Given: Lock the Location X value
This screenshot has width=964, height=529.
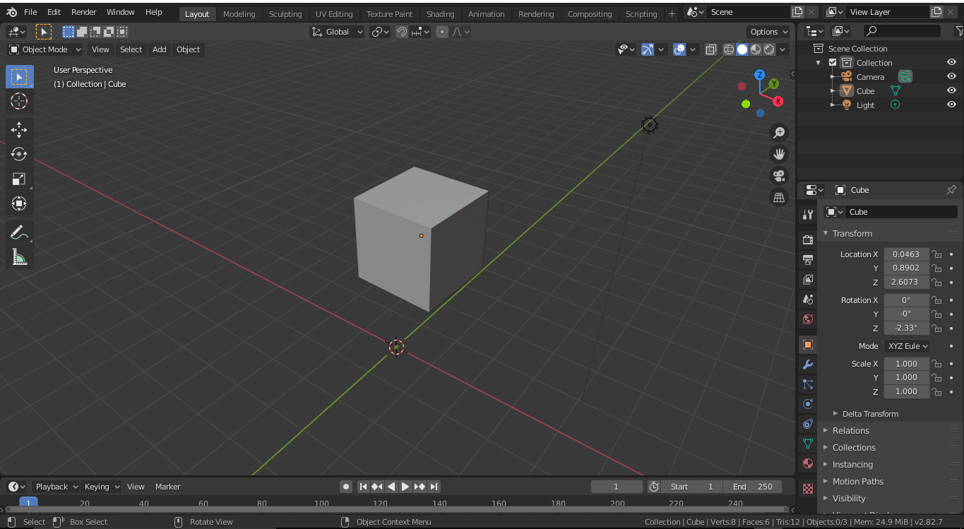Looking at the screenshot, I should click(936, 254).
